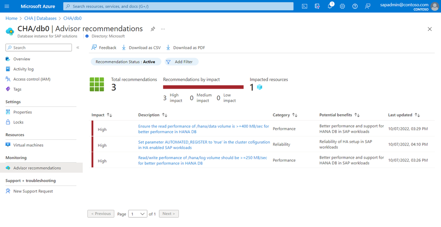Open portal settings gear

click(x=342, y=6)
